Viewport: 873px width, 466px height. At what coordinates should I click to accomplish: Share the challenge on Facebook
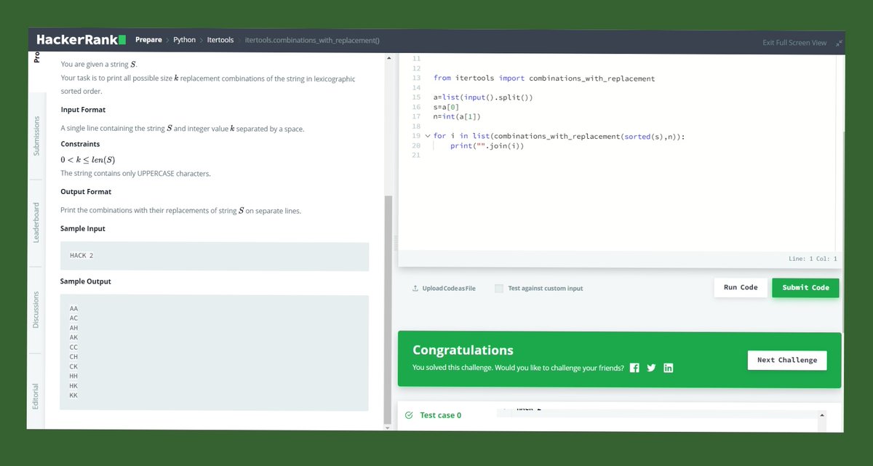tap(634, 368)
